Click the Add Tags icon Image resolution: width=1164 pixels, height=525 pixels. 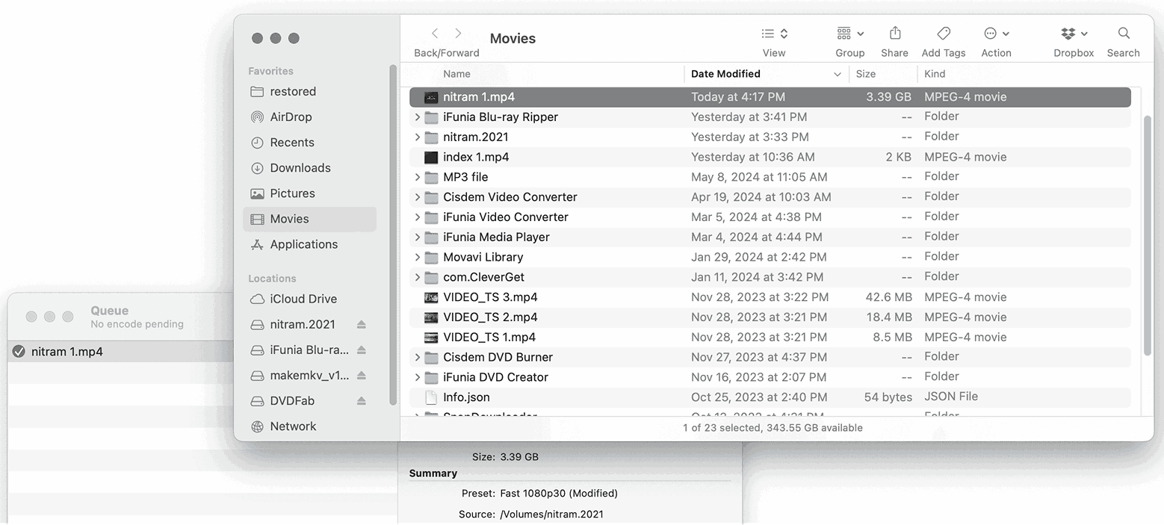[943, 34]
